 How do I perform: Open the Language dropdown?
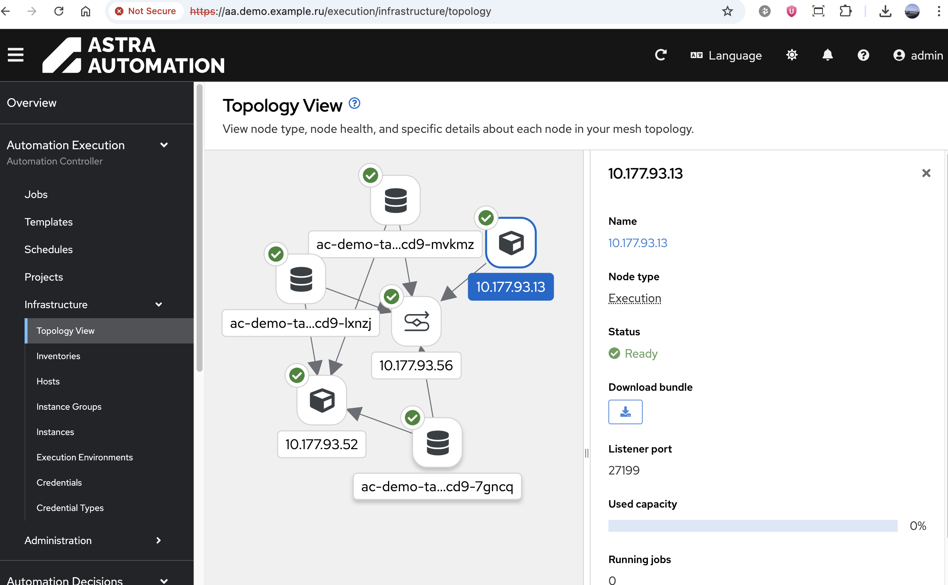726,55
